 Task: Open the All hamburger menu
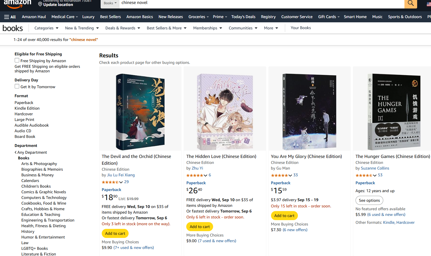(x=10, y=17)
